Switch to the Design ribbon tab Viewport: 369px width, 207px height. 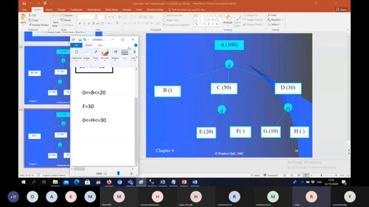(61, 10)
